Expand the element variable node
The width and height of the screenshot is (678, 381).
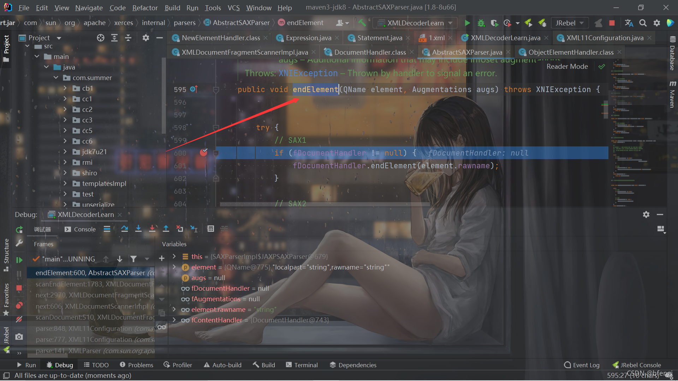point(174,267)
